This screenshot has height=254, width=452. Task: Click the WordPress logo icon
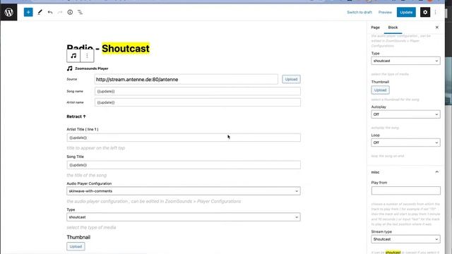tap(8, 12)
